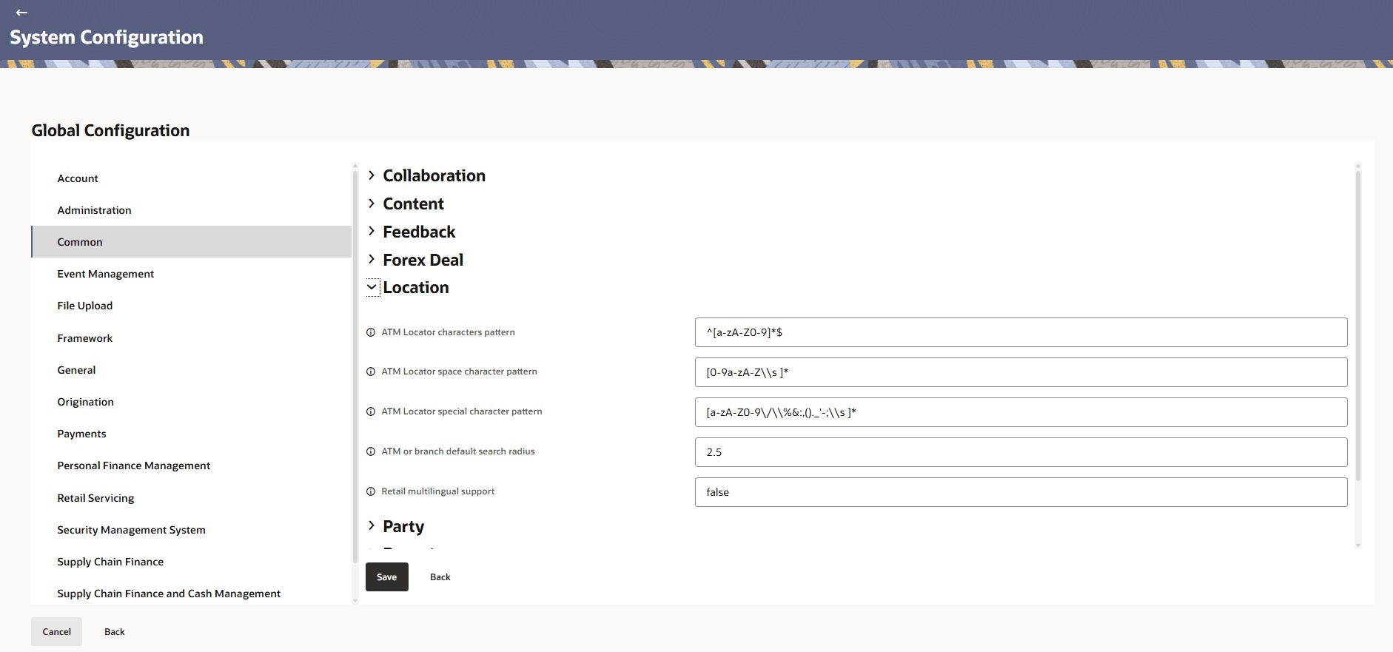Select Administration category

(x=191, y=210)
